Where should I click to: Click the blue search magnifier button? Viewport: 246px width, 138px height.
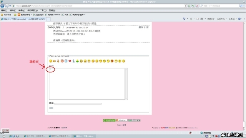coord(241,6)
